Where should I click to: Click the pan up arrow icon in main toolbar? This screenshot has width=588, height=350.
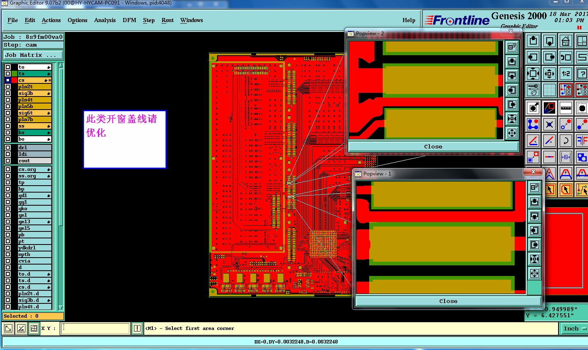coord(533,41)
